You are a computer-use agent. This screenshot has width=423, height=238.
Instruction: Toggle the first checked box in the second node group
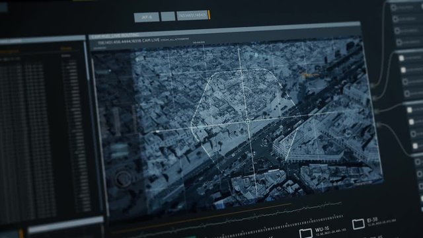pyautogui.click(x=401, y=58)
